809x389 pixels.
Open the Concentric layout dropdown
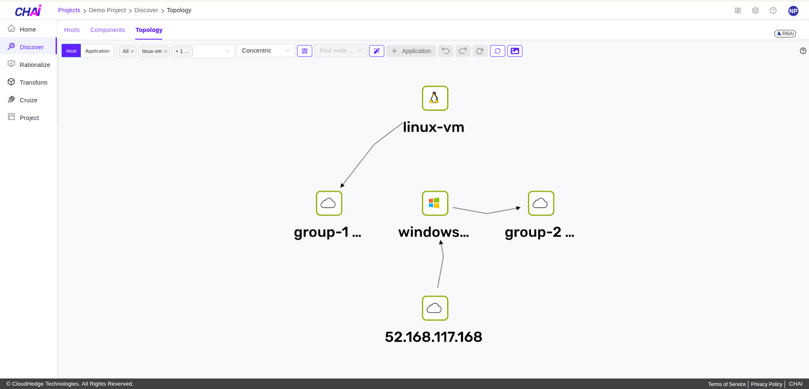[265, 50]
